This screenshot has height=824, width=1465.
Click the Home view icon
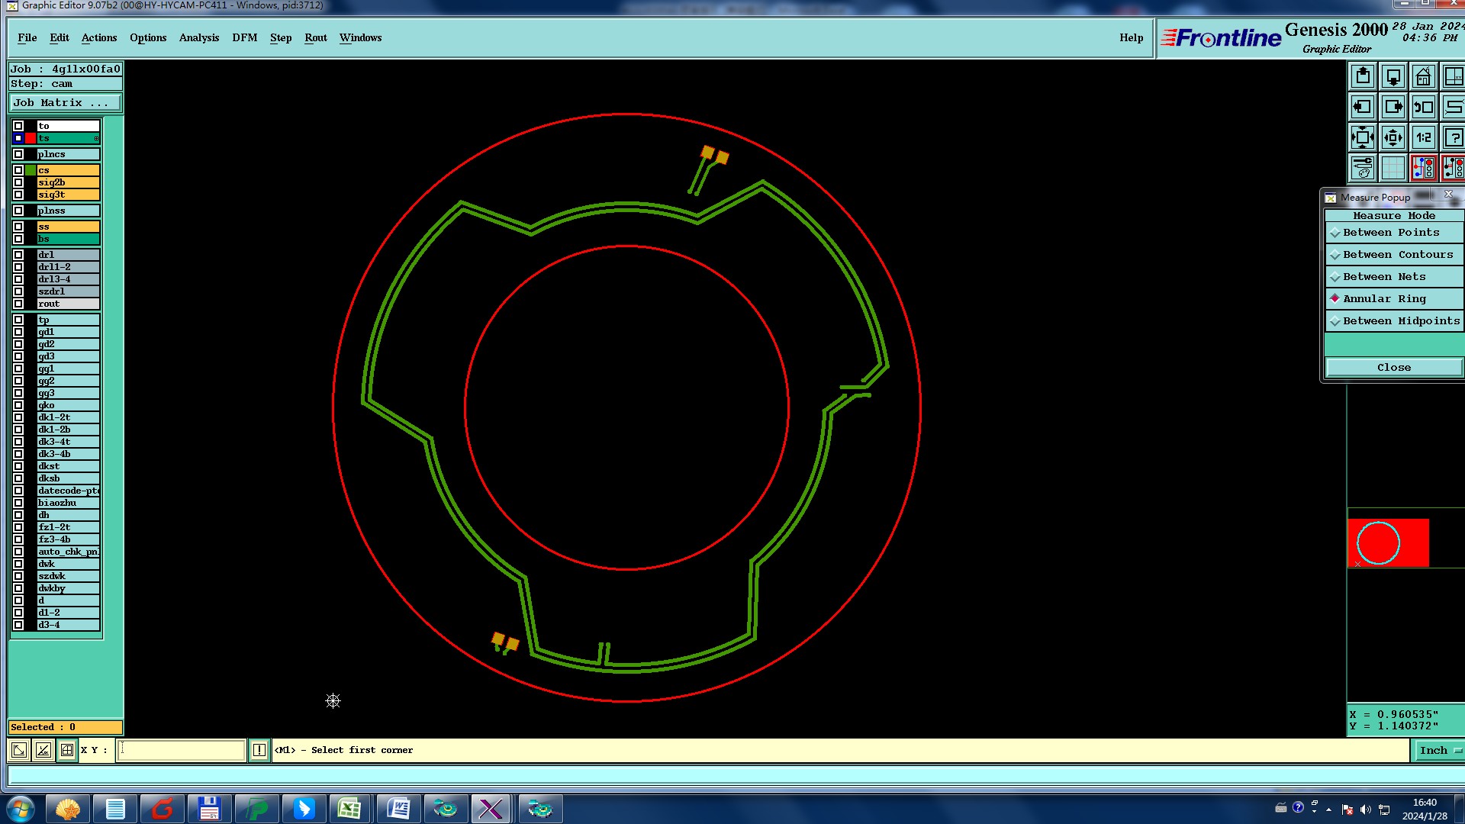pyautogui.click(x=1423, y=77)
